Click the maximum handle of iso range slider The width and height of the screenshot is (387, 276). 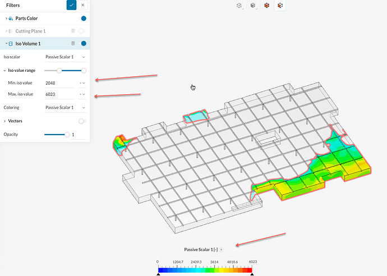click(x=84, y=71)
